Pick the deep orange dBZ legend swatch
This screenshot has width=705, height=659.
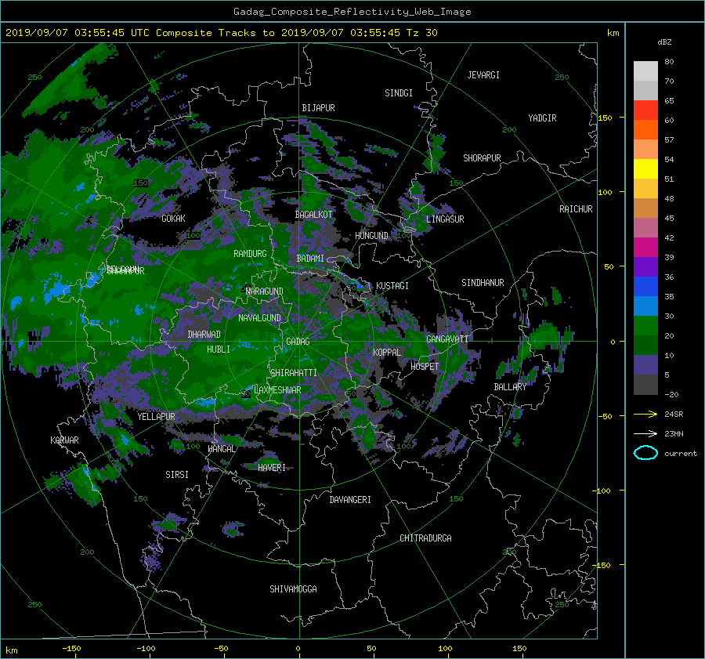point(645,129)
